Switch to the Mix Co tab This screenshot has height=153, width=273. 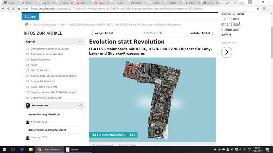tap(211, 3)
